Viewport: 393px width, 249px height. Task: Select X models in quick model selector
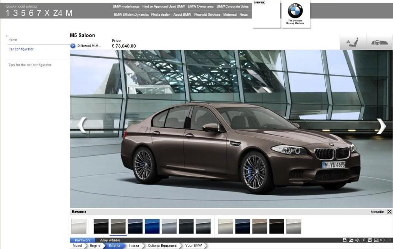pyautogui.click(x=47, y=13)
